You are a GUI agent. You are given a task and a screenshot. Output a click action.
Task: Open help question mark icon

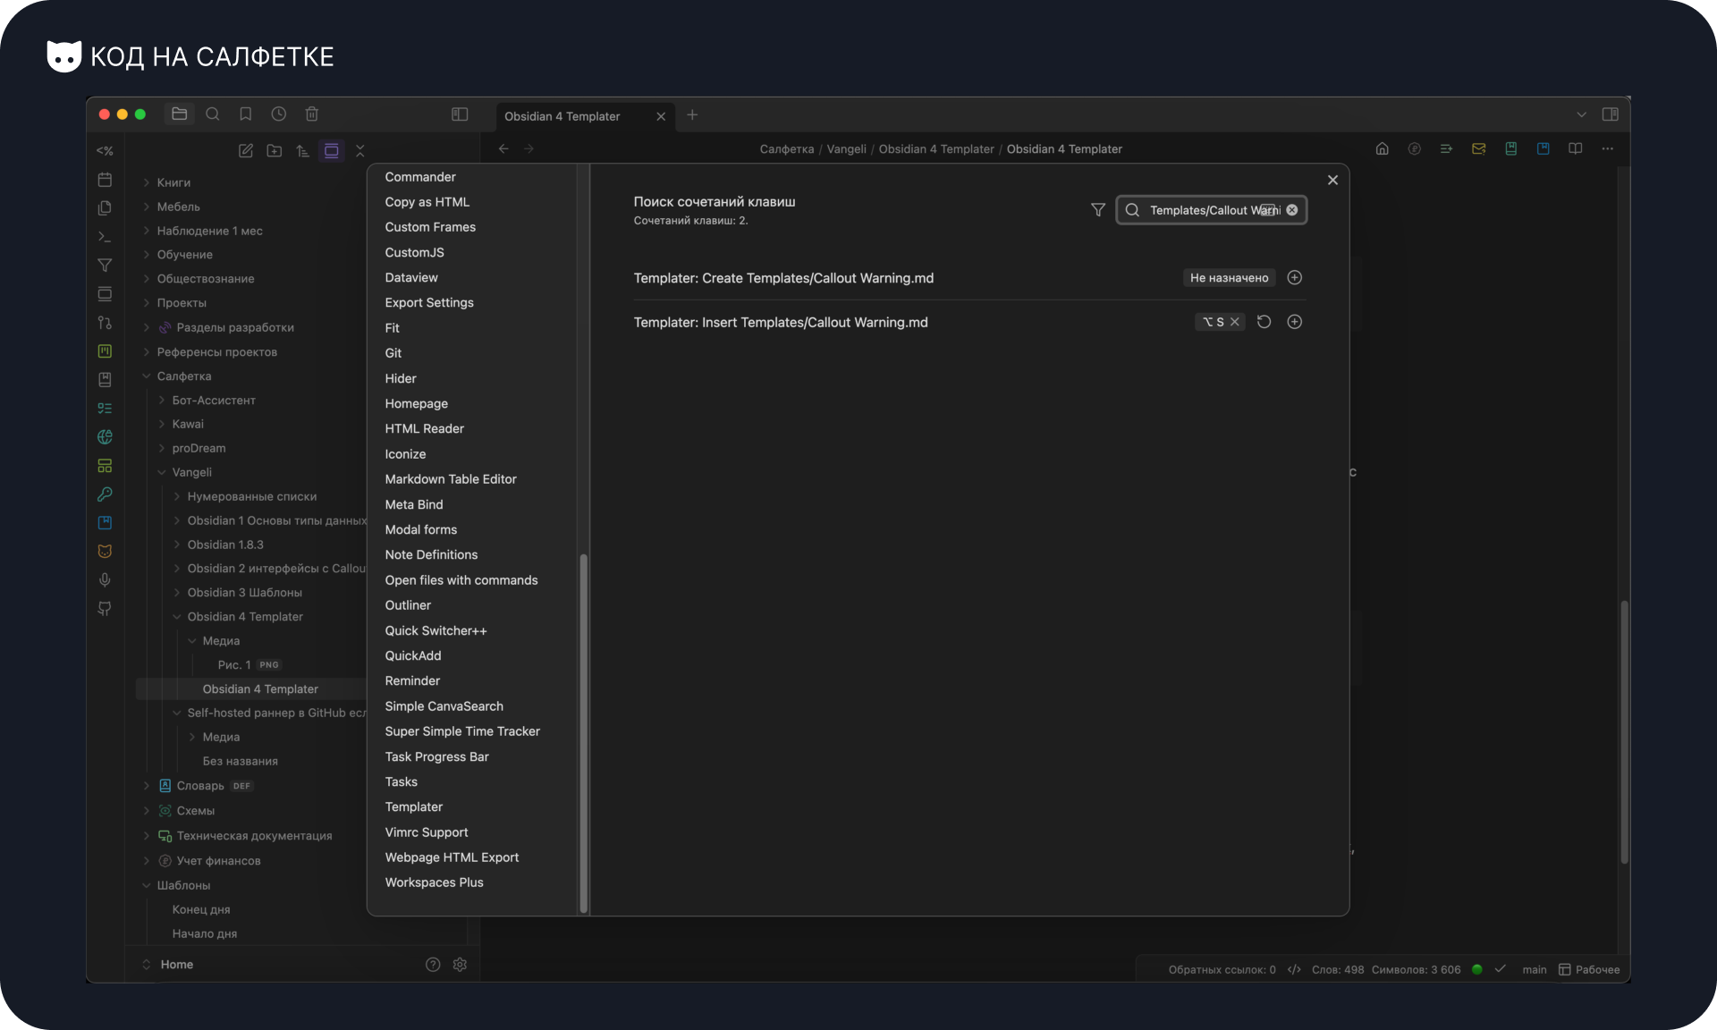433,964
